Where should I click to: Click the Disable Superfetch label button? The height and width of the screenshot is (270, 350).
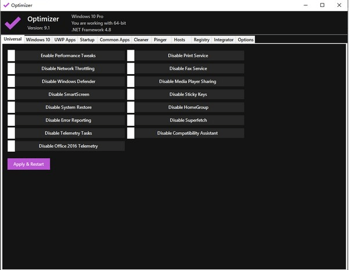[x=189, y=120]
